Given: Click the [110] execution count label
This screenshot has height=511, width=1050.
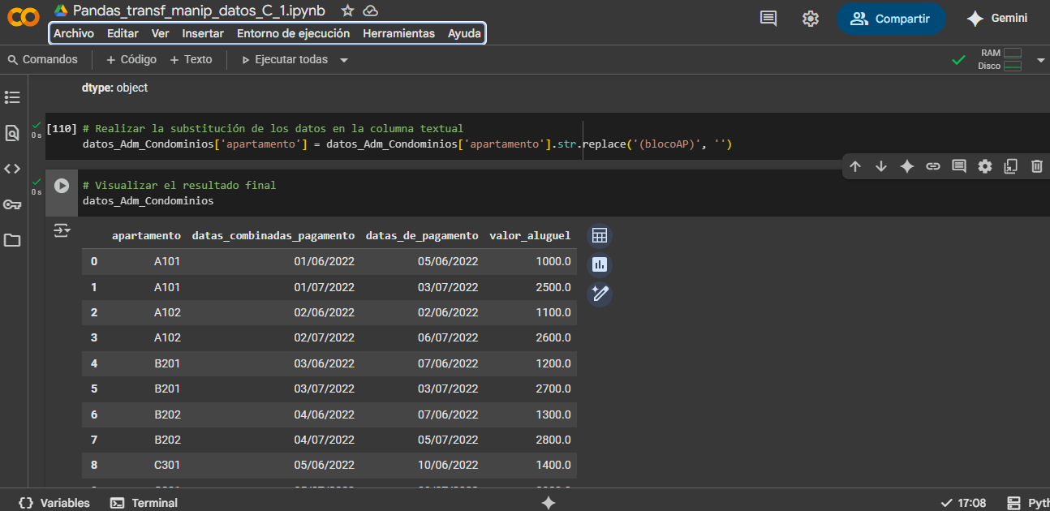Looking at the screenshot, I should [62, 128].
